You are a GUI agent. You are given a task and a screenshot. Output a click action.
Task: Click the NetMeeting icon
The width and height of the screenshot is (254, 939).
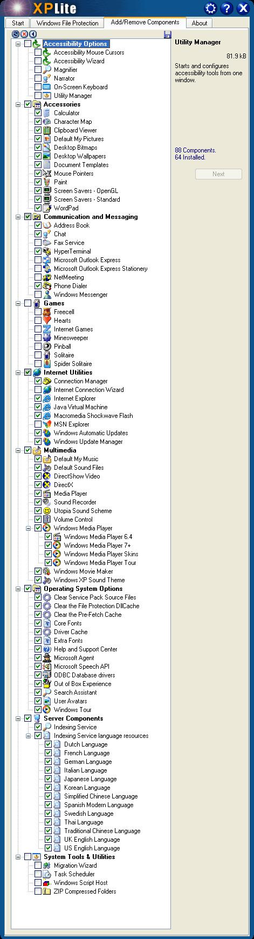47,277
